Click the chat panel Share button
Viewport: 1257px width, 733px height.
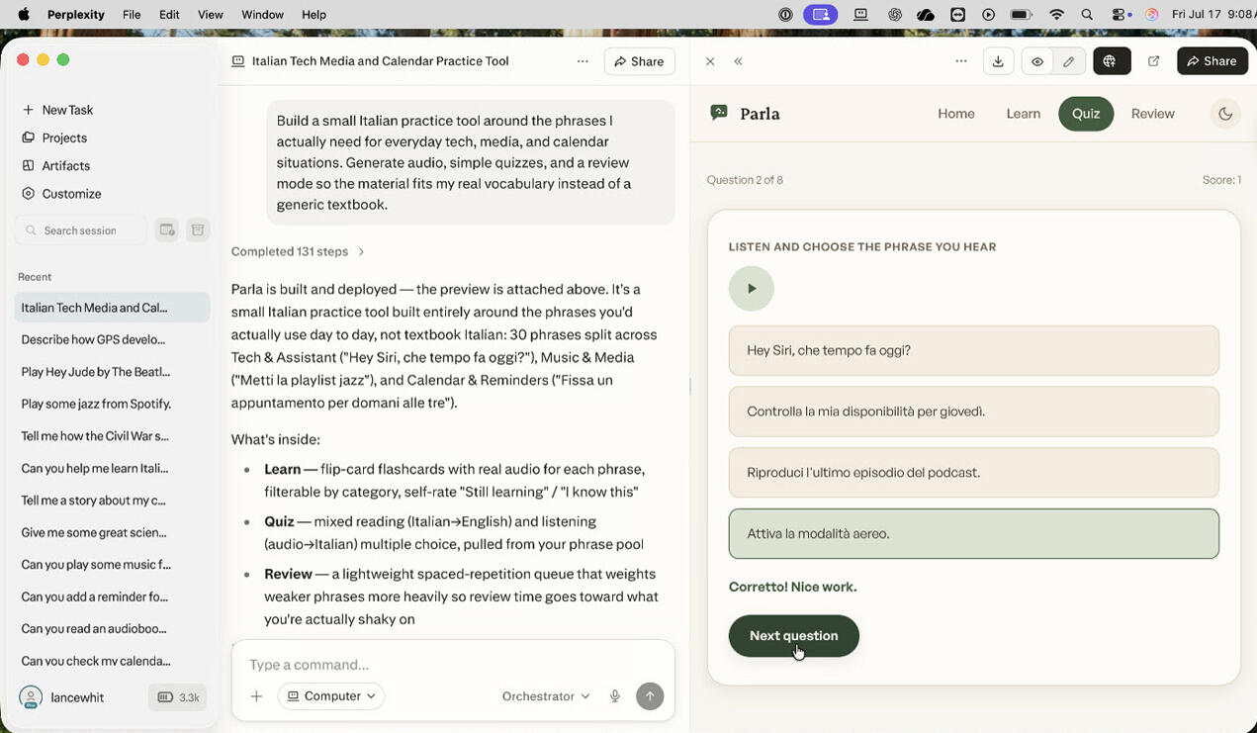coord(639,61)
